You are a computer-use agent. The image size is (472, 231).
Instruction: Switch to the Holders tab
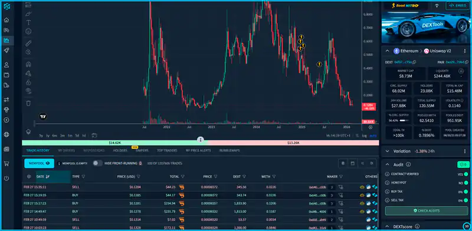click(x=120, y=150)
